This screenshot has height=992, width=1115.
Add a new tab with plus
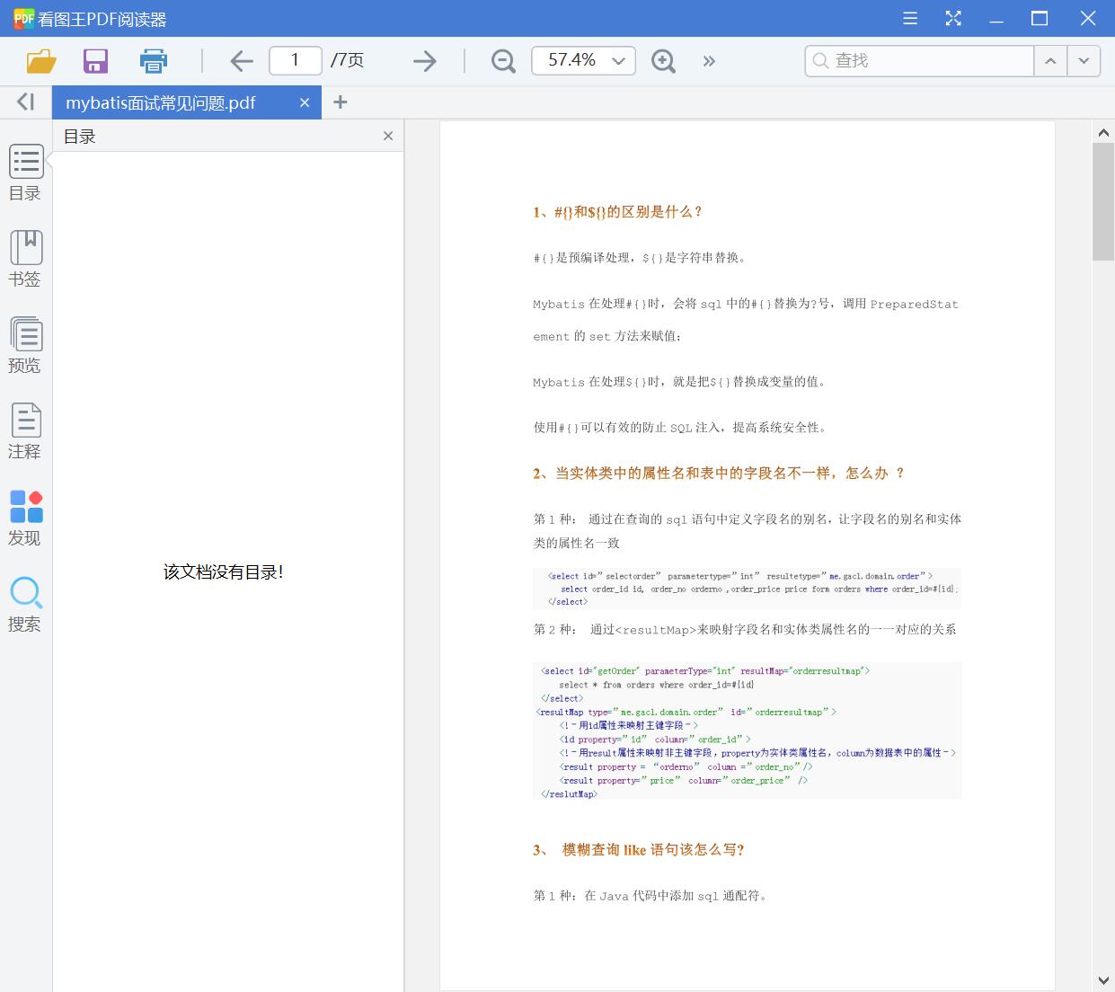point(340,102)
